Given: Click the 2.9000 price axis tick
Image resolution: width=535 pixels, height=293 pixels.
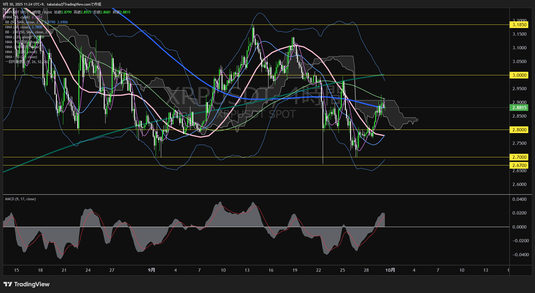Looking at the screenshot, I should (520, 102).
